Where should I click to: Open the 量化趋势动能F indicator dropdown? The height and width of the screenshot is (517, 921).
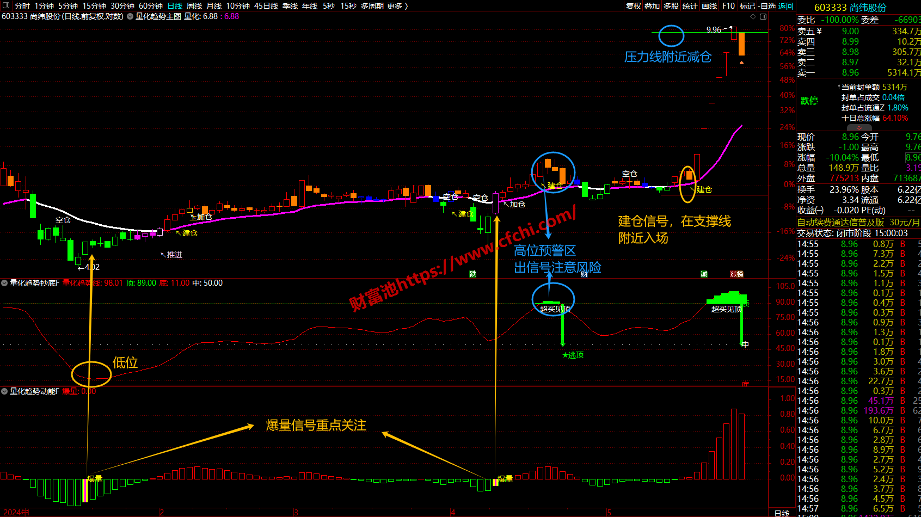4,391
